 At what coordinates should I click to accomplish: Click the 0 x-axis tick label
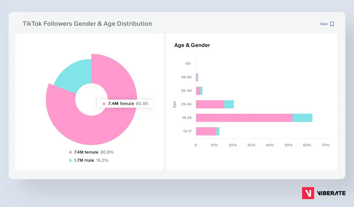pos(196,145)
